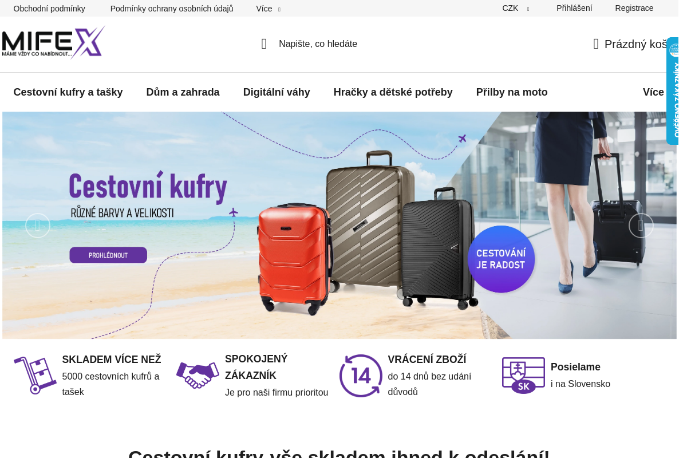Go to previous banner slide

38,226
